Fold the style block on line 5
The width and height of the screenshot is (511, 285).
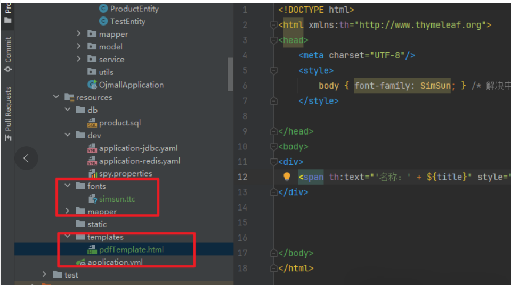tap(274, 71)
